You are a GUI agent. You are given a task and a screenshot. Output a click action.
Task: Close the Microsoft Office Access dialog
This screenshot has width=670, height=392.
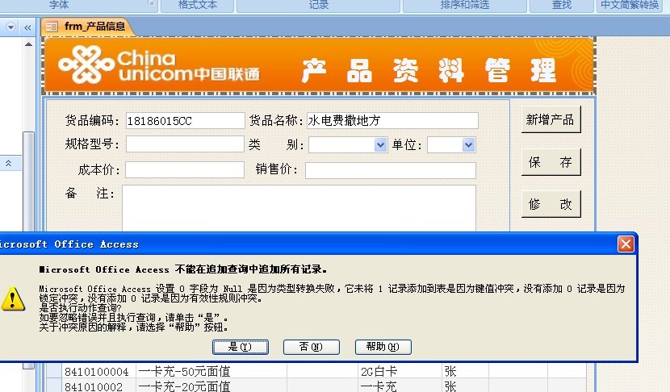[x=626, y=244]
